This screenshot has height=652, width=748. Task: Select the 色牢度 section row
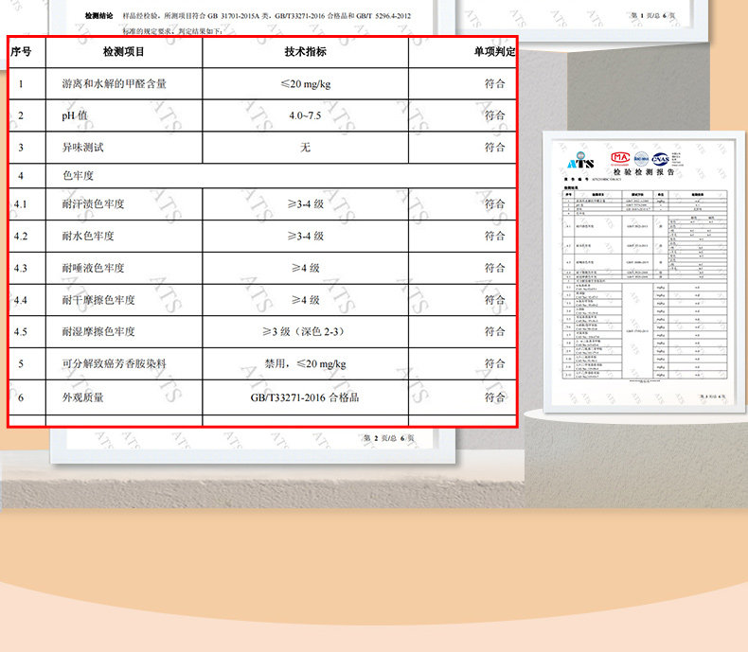point(262,176)
